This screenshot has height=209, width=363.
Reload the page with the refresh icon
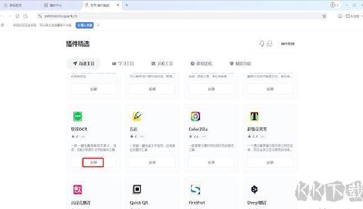(17, 16)
